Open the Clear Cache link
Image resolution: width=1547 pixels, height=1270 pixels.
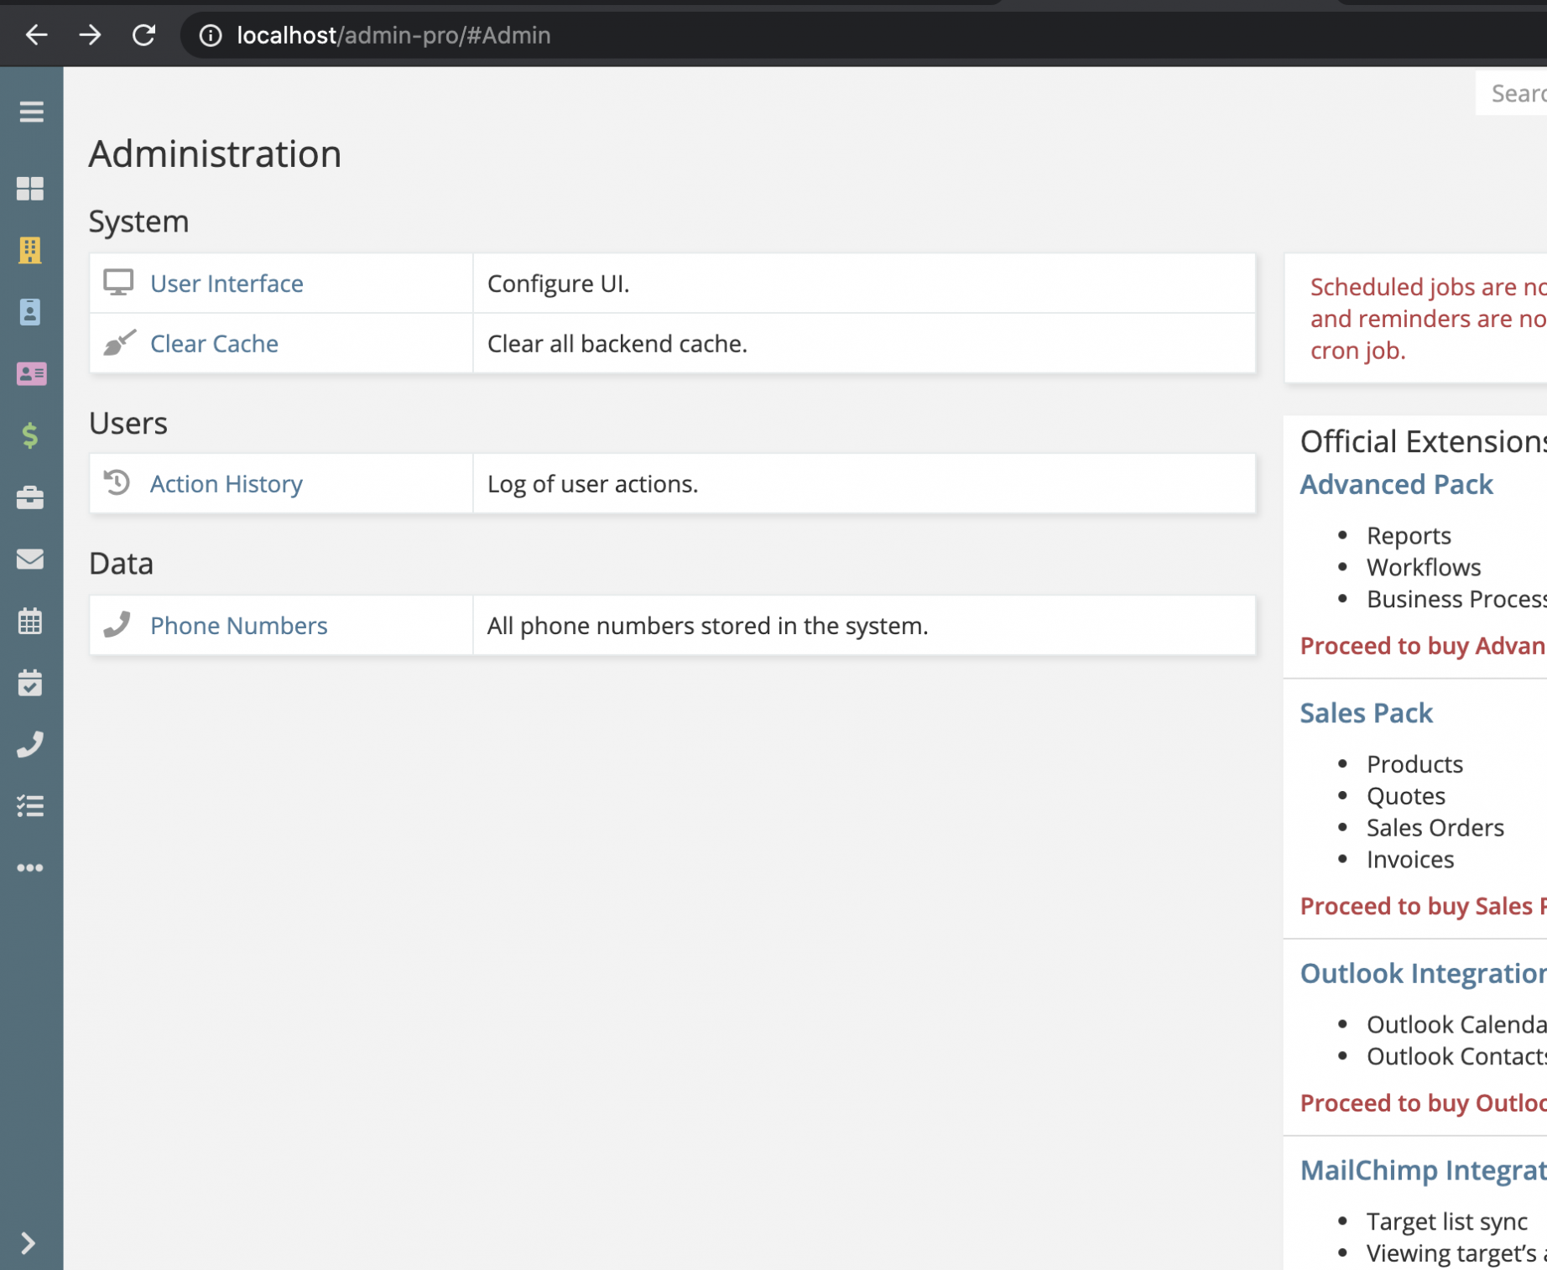point(214,343)
